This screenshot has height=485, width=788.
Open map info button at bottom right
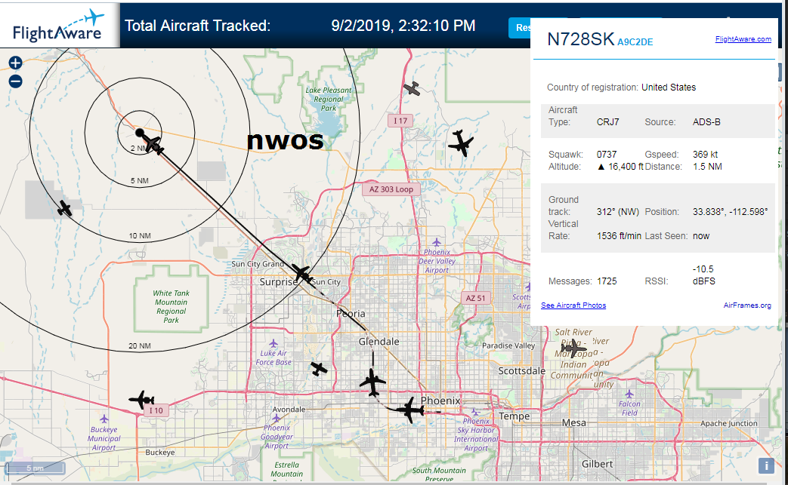point(766,466)
